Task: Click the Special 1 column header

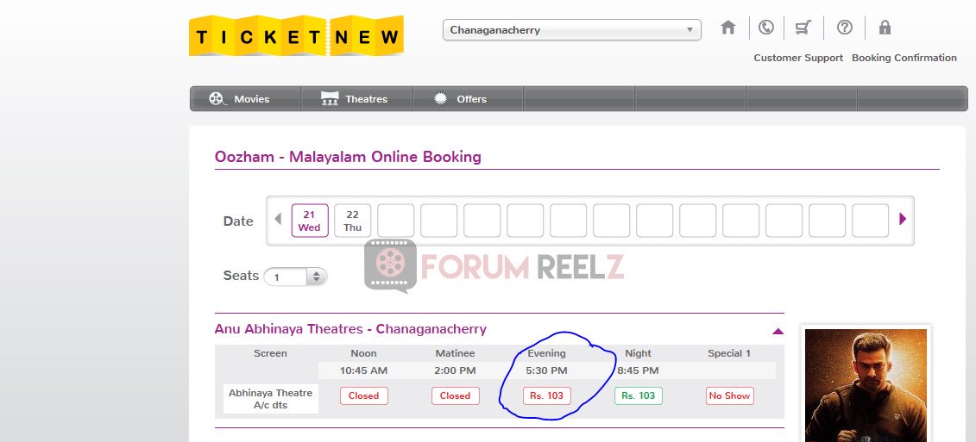Action: [729, 353]
